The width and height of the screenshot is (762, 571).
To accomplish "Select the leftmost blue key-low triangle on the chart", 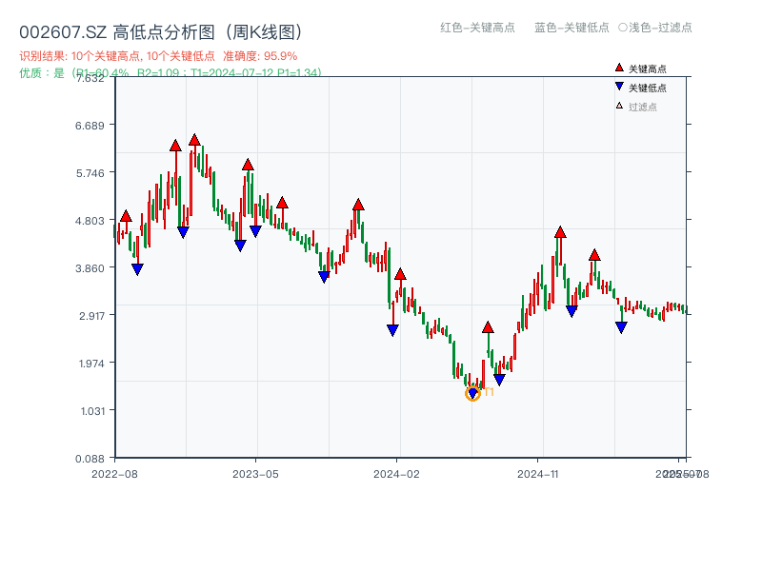I will coord(139,267).
